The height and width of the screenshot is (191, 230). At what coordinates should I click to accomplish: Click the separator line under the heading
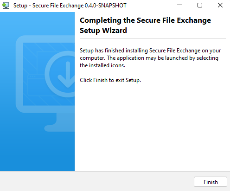[153, 38]
